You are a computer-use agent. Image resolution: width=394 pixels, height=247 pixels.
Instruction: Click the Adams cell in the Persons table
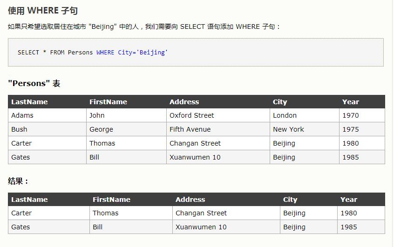tap(22, 115)
